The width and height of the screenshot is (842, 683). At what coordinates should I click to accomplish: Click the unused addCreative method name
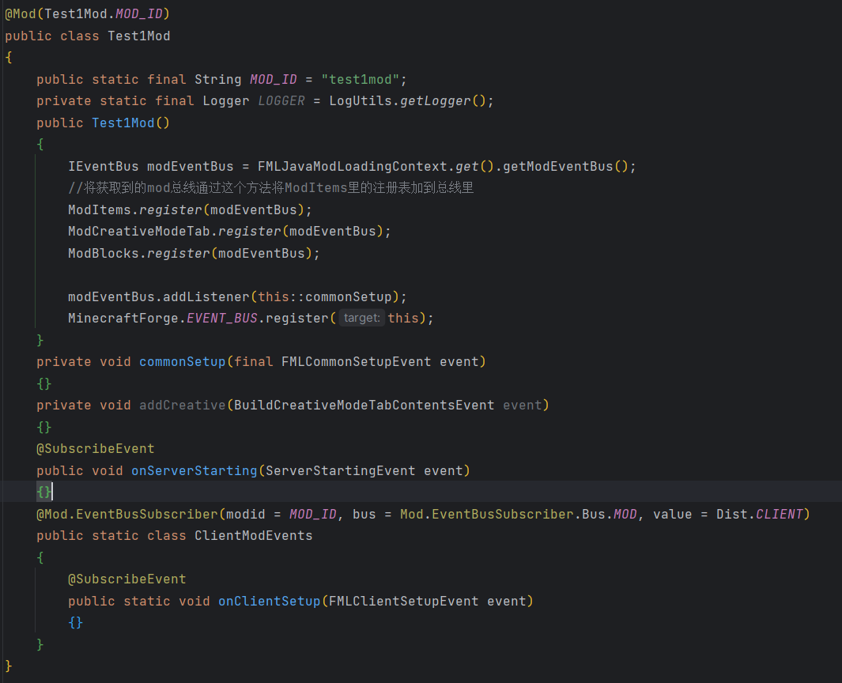pos(182,406)
